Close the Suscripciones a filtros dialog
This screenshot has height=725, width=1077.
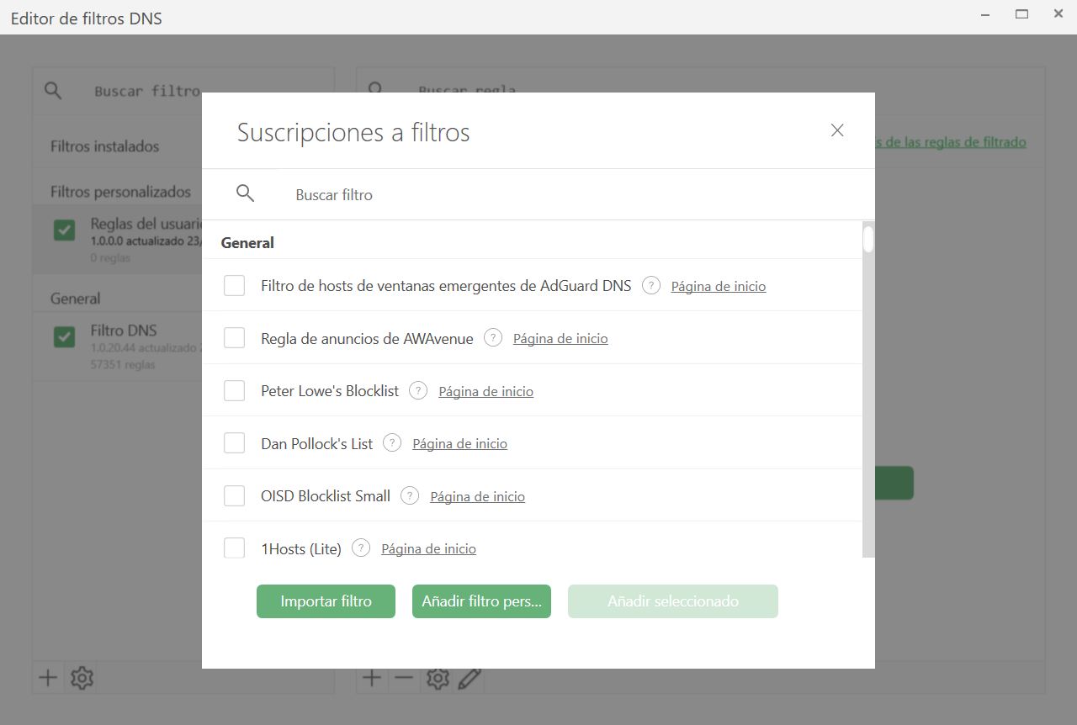tap(837, 130)
